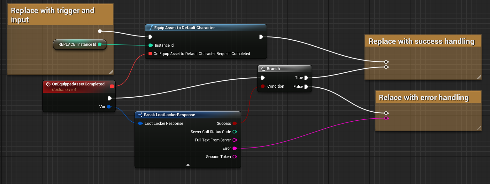Click the Branch node's False output pin
The width and height of the screenshot is (490, 184).
[x=306, y=86]
